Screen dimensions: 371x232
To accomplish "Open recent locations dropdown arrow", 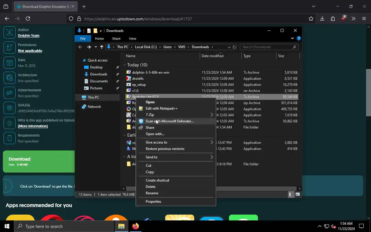I will pos(96,47).
